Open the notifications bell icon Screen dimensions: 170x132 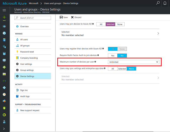point(165,3)
